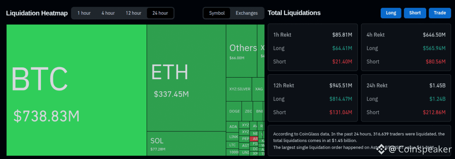Click the XYZ:SILVER heatmap tile

239,89
